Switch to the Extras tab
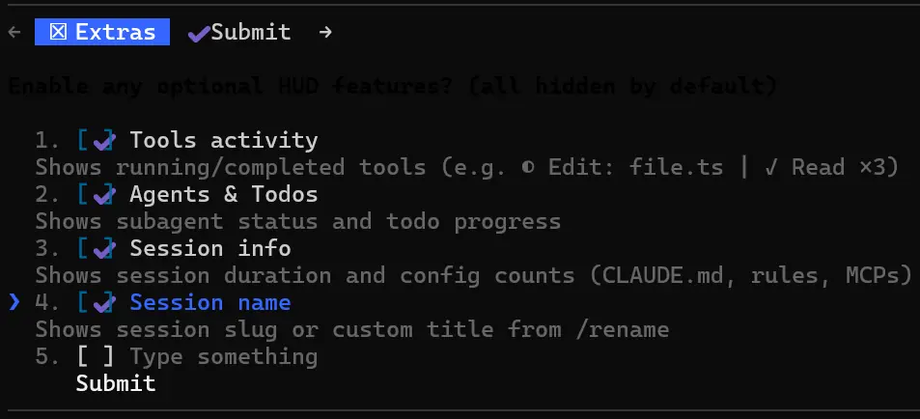Image resolution: width=920 pixels, height=419 pixels. pyautogui.click(x=102, y=32)
